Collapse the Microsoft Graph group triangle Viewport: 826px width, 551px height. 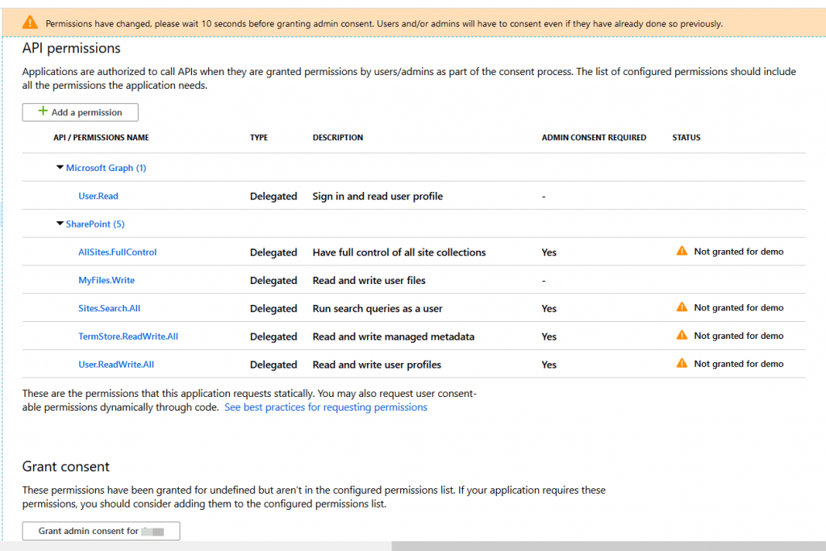(60, 168)
